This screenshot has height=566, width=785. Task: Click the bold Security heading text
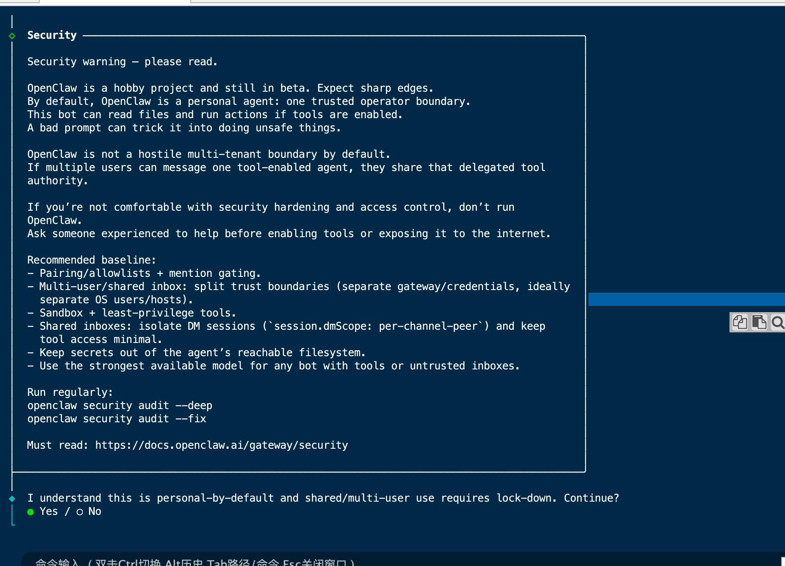52,35
